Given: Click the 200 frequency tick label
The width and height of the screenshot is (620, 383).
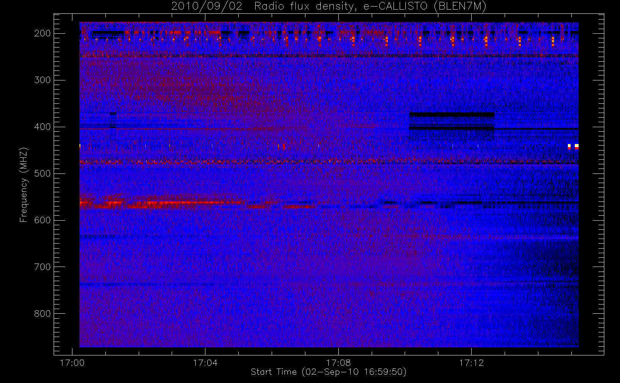Looking at the screenshot, I should coord(43,33).
